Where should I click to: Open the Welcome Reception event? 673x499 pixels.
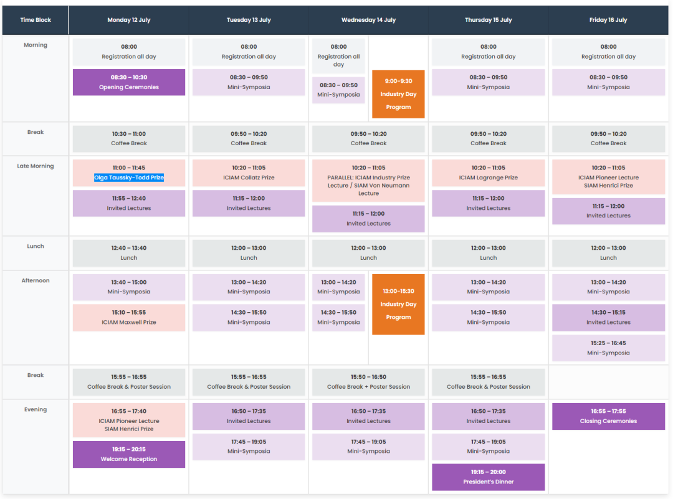(x=129, y=454)
